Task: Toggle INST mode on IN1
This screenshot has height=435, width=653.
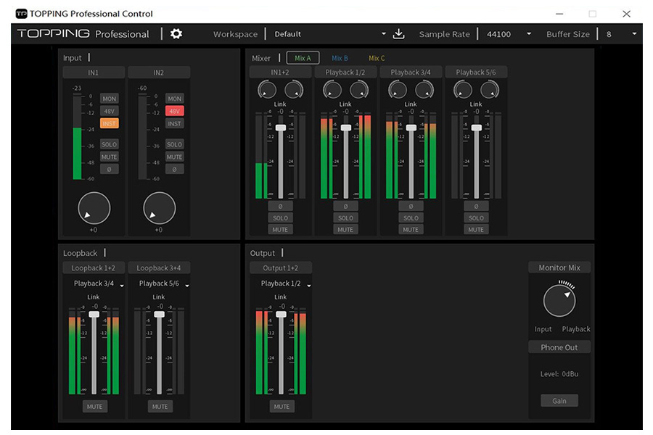Action: tap(110, 123)
